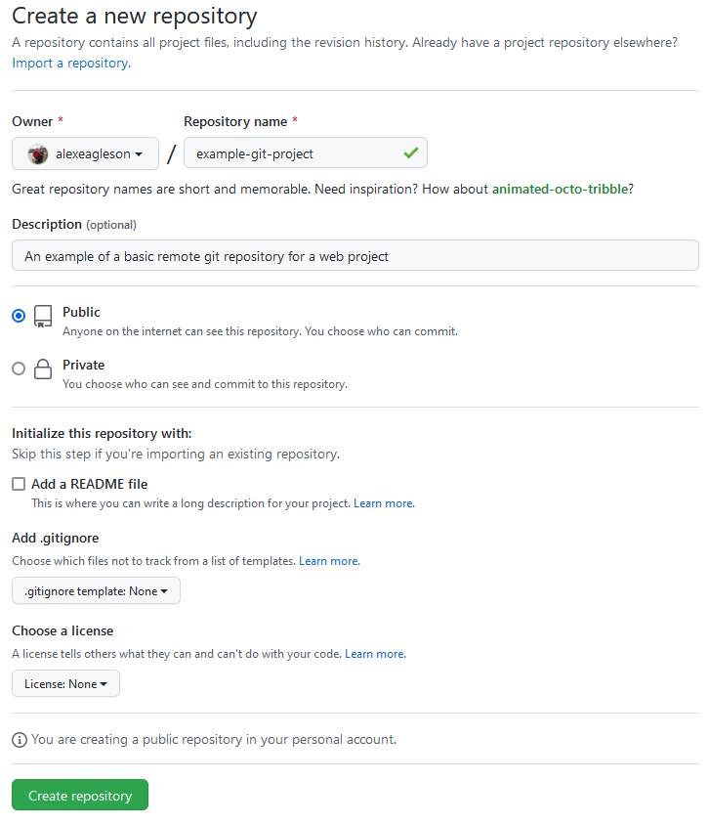The width and height of the screenshot is (709, 824).
Task: Select the Public radio button
Action: tap(19, 316)
